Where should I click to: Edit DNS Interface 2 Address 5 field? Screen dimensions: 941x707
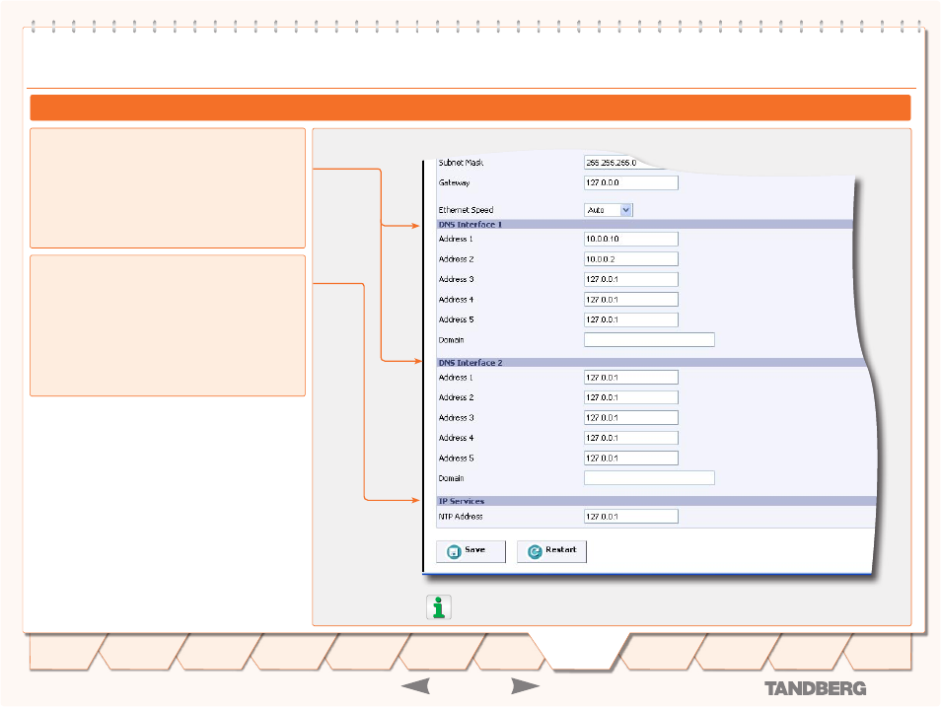[x=631, y=458]
